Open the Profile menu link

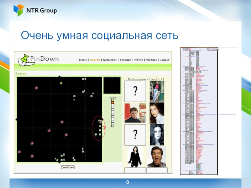point(138,60)
